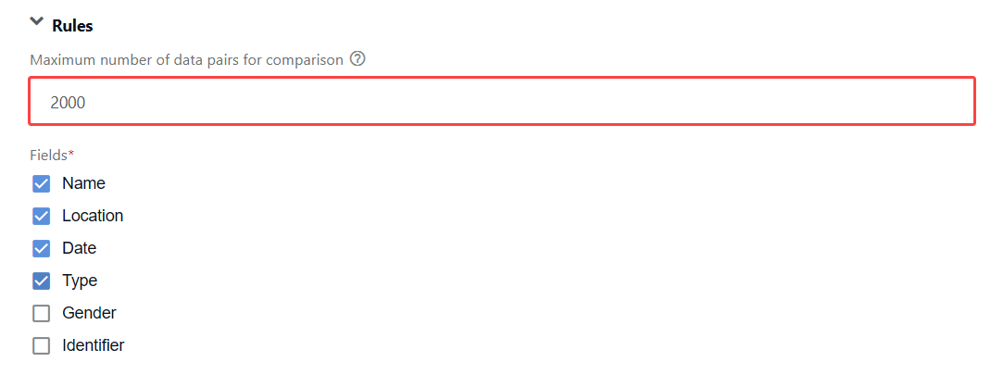Focus the maximum data pairs input field
The height and width of the screenshot is (375, 1003).
(x=502, y=101)
